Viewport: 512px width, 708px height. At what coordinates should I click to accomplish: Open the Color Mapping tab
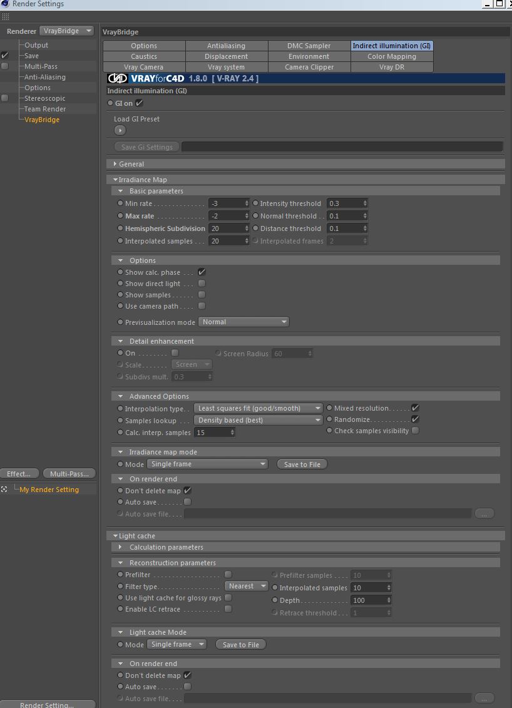pyautogui.click(x=392, y=56)
